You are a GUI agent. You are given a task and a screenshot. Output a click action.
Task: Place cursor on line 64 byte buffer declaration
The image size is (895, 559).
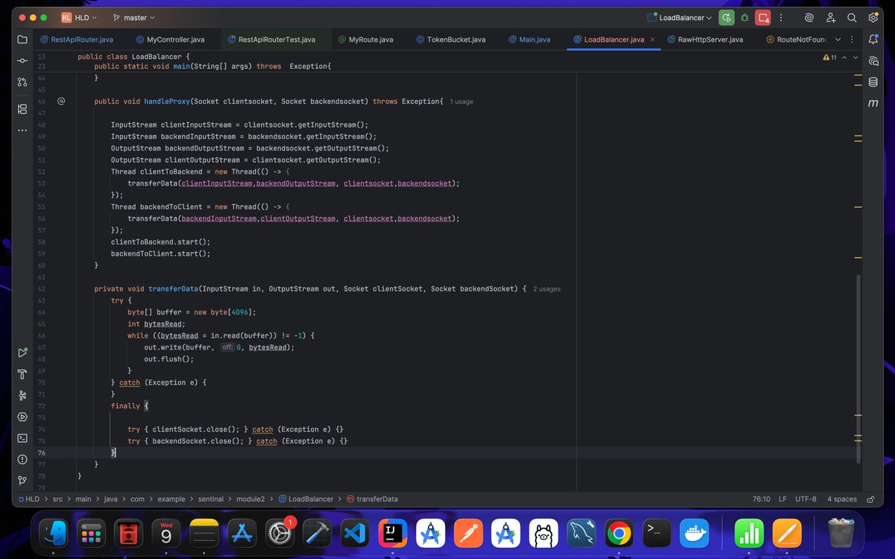191,312
